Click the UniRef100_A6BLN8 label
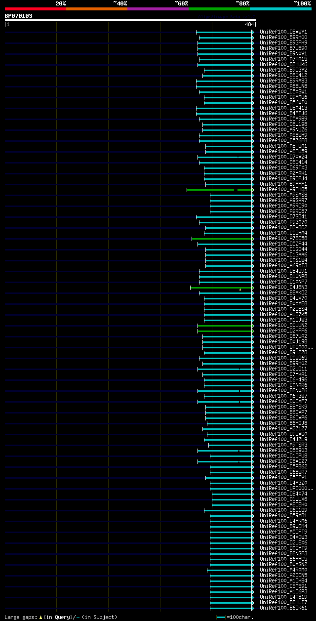Screen dimensions: 316x621 click(x=283, y=86)
